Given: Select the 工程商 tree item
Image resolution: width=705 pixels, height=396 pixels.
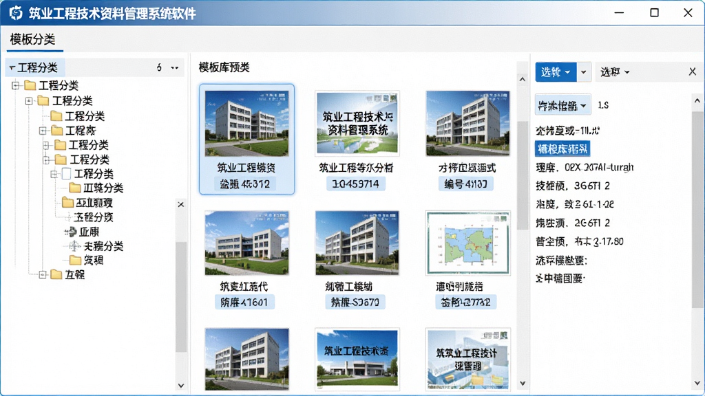Looking at the screenshot, I should coord(81,131).
